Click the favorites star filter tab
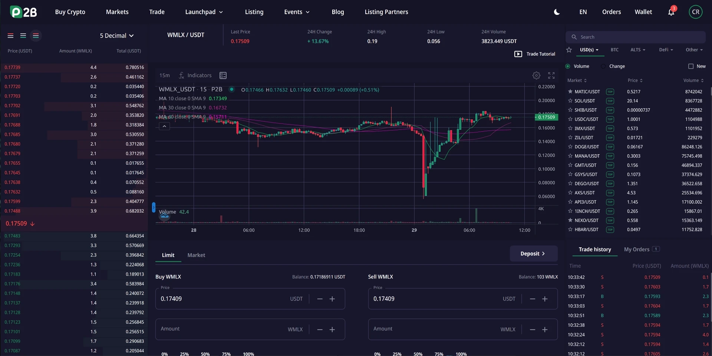Viewport: 712px width, 356px height. tap(569, 50)
